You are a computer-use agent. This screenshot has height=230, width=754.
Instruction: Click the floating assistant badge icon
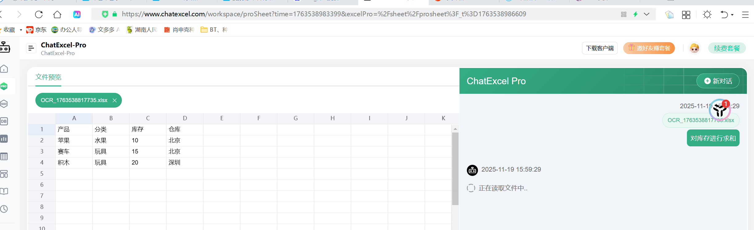tap(720, 109)
